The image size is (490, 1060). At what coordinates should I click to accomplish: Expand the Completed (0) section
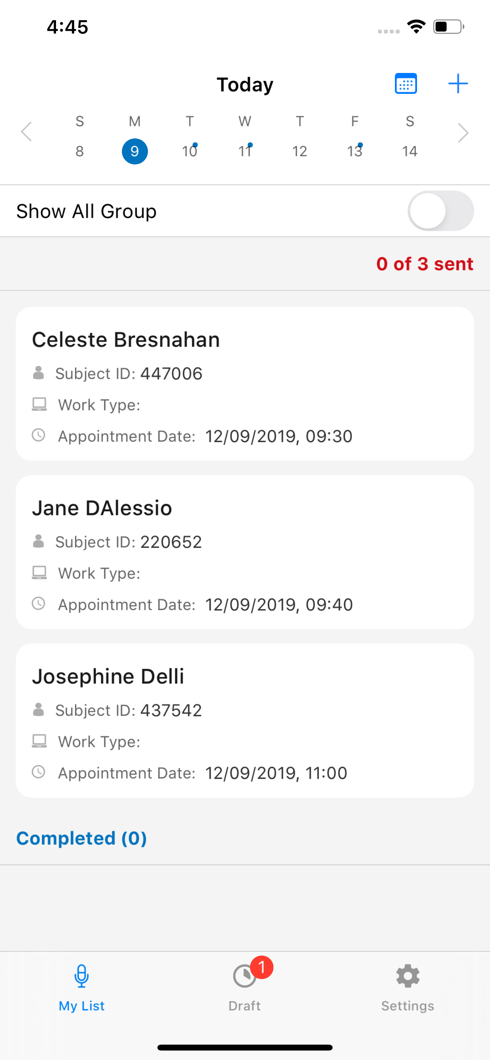(82, 839)
